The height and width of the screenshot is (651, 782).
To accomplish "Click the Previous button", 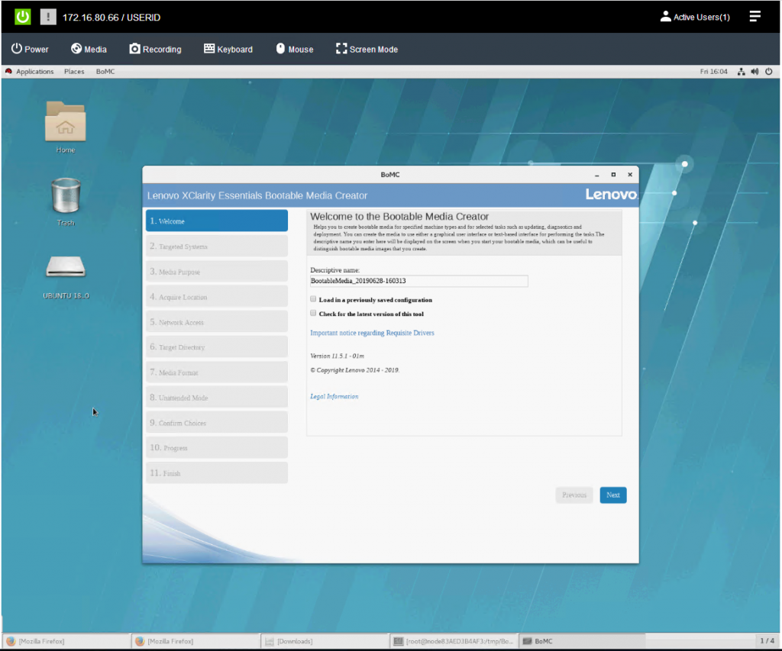I will click(x=574, y=495).
